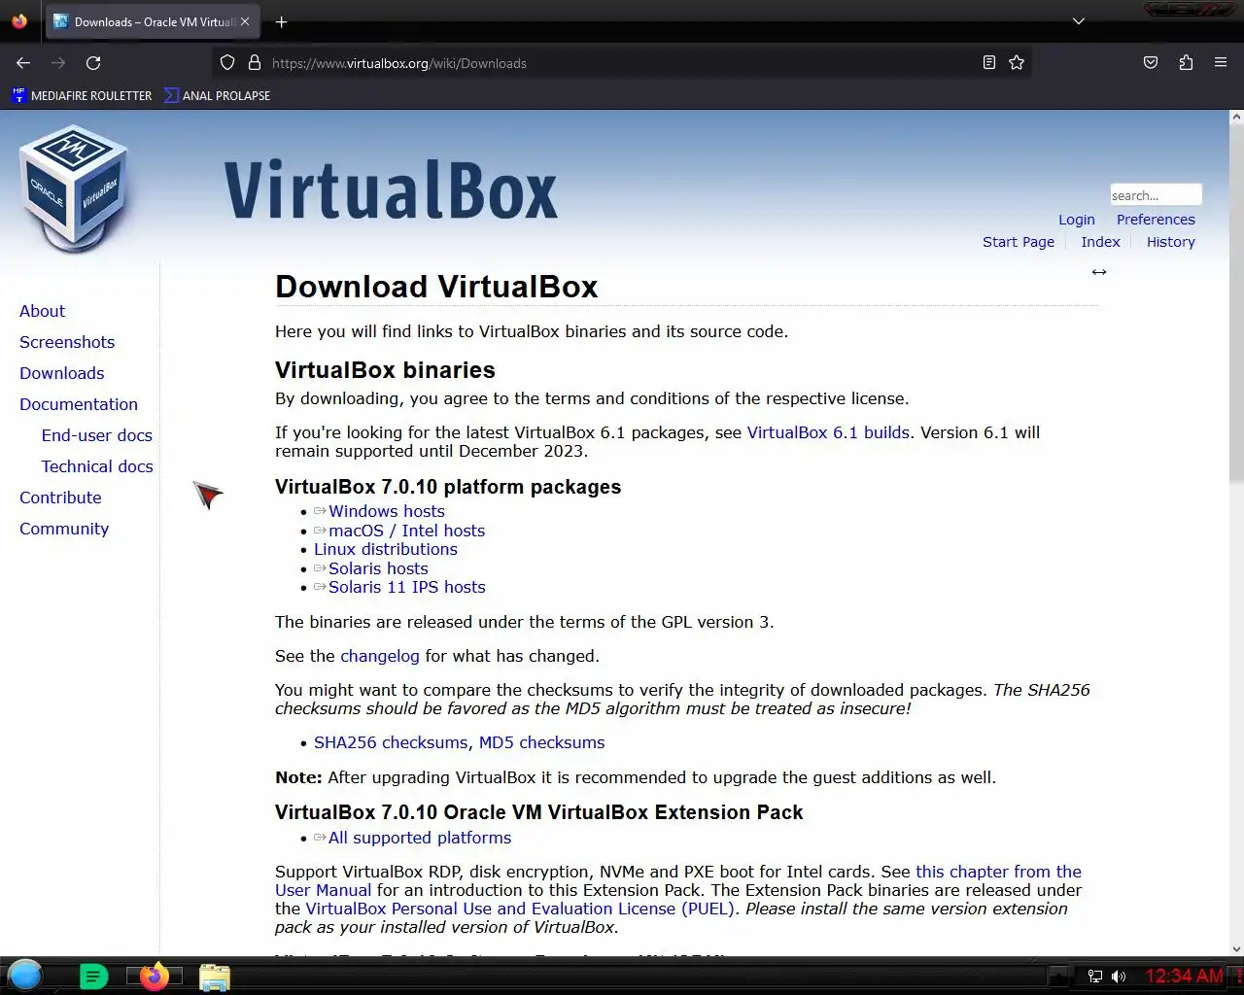Image resolution: width=1244 pixels, height=995 pixels.
Task: Open SHA256 checksums link
Action: [391, 742]
